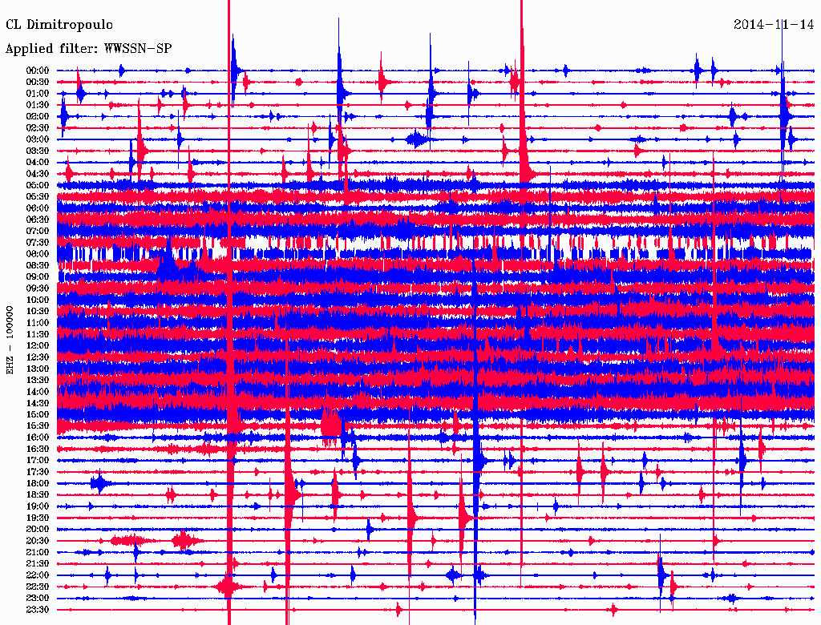This screenshot has width=821, height=625.
Task: Click the 13:00 time label
Action: pos(38,369)
